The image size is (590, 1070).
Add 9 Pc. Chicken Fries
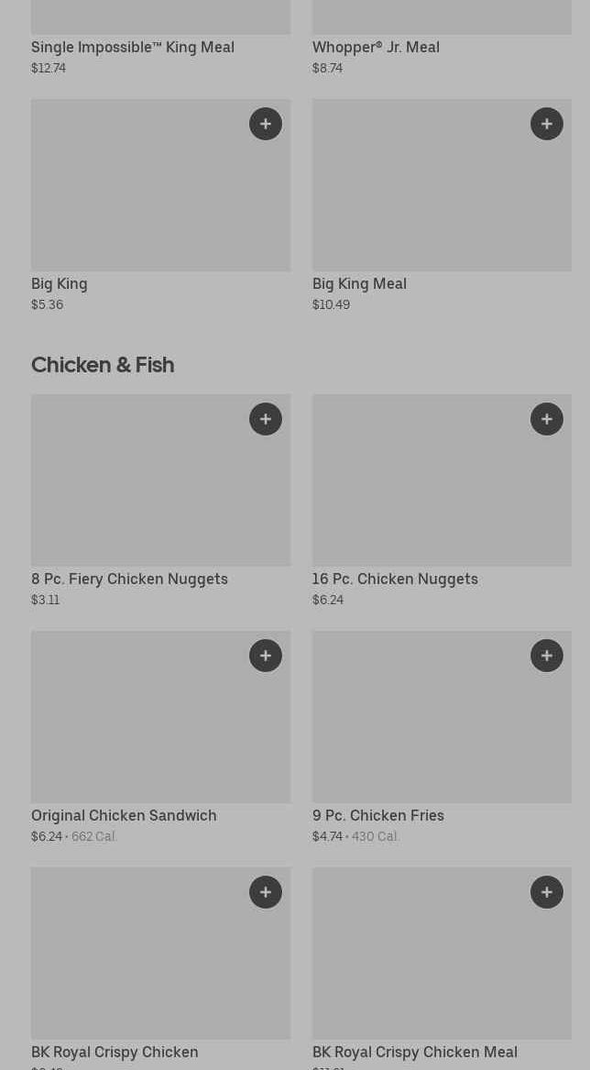547,656
